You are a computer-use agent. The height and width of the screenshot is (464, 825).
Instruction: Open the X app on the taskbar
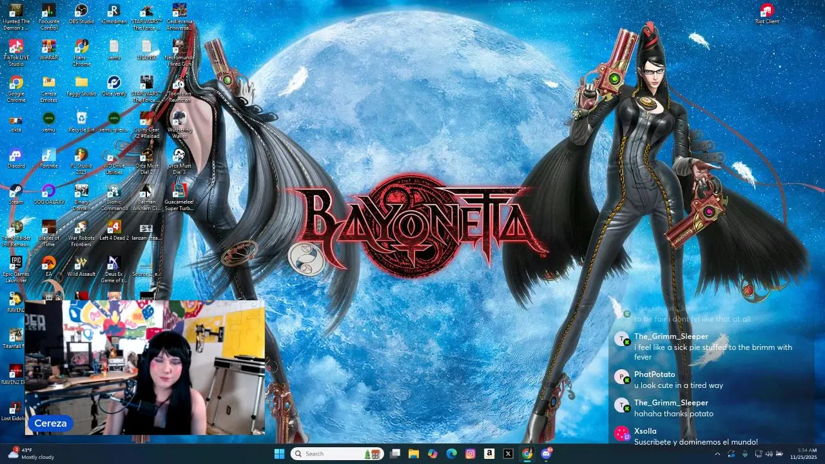tap(508, 454)
